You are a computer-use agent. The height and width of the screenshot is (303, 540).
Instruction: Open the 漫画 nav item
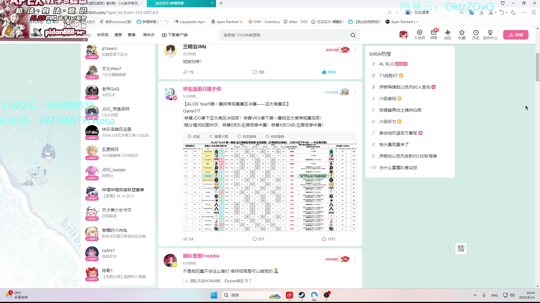[118, 35]
